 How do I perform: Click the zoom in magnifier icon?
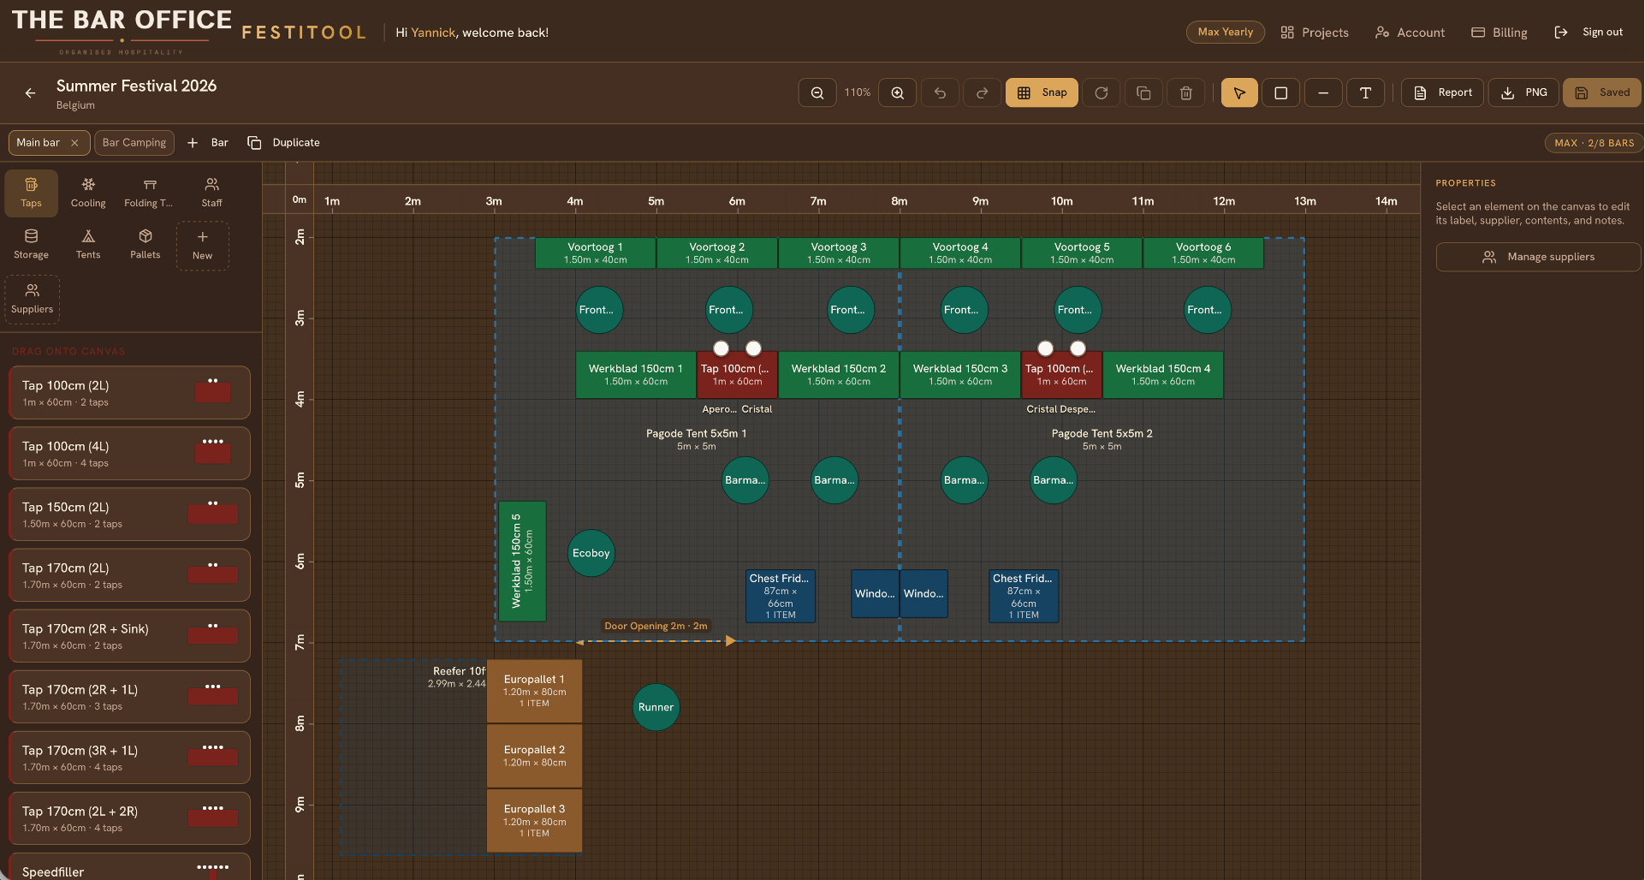tap(897, 92)
